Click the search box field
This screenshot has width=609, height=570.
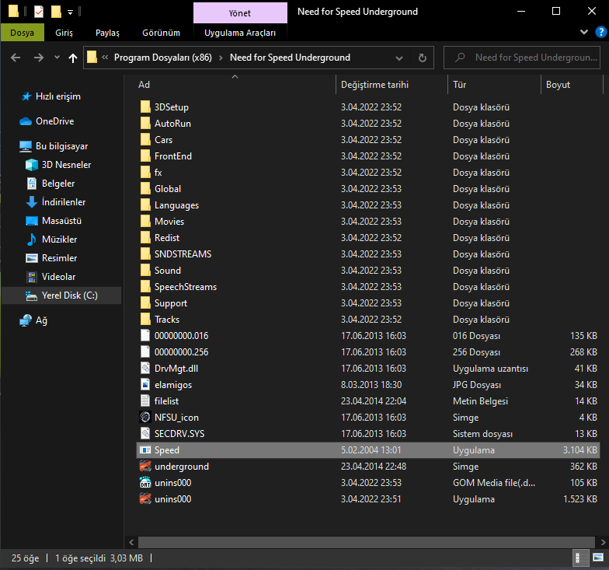522,58
